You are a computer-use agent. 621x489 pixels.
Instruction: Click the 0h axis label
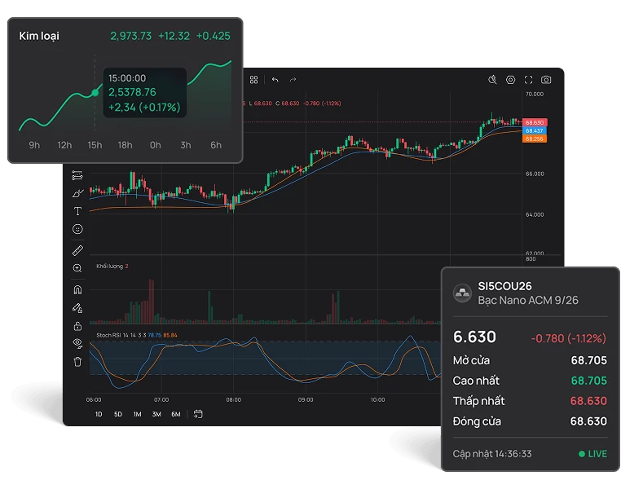coord(155,145)
